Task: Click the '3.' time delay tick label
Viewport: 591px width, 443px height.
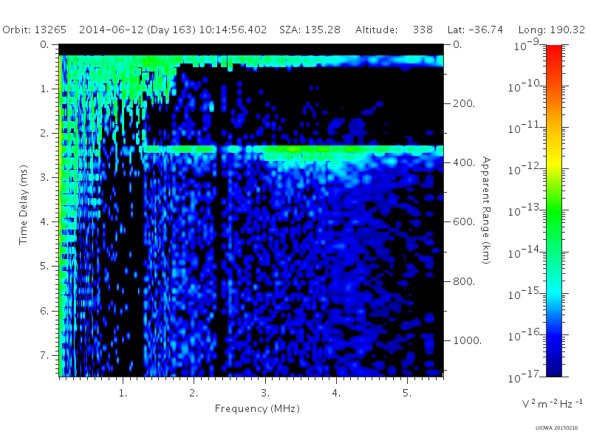Action: (45, 177)
